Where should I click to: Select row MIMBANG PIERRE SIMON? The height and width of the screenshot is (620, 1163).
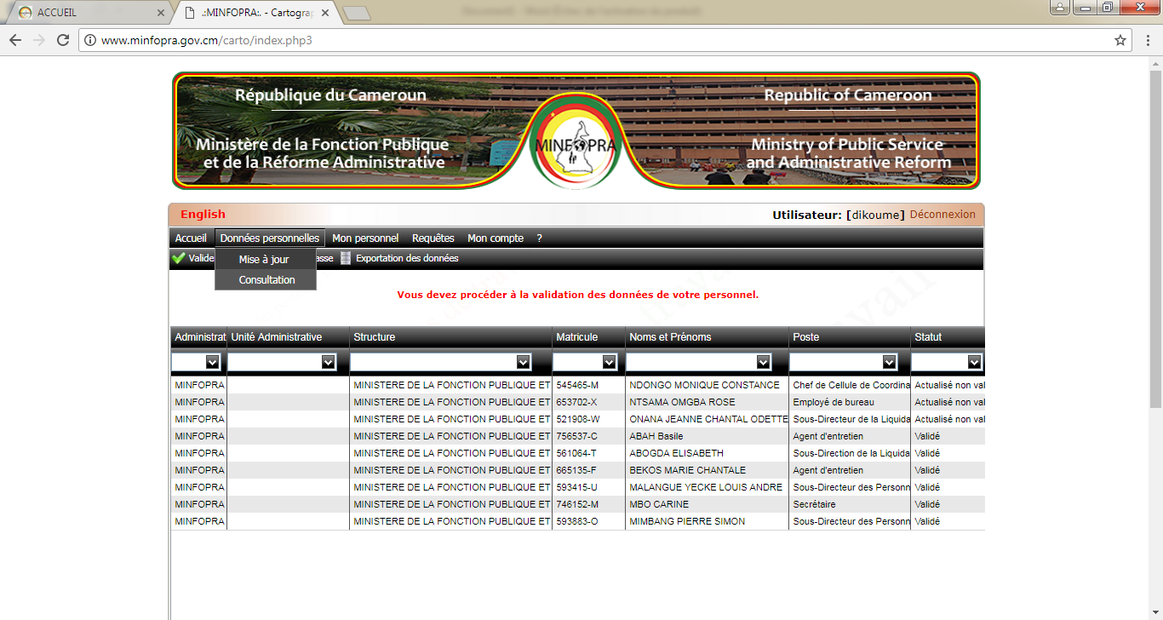coord(578,521)
